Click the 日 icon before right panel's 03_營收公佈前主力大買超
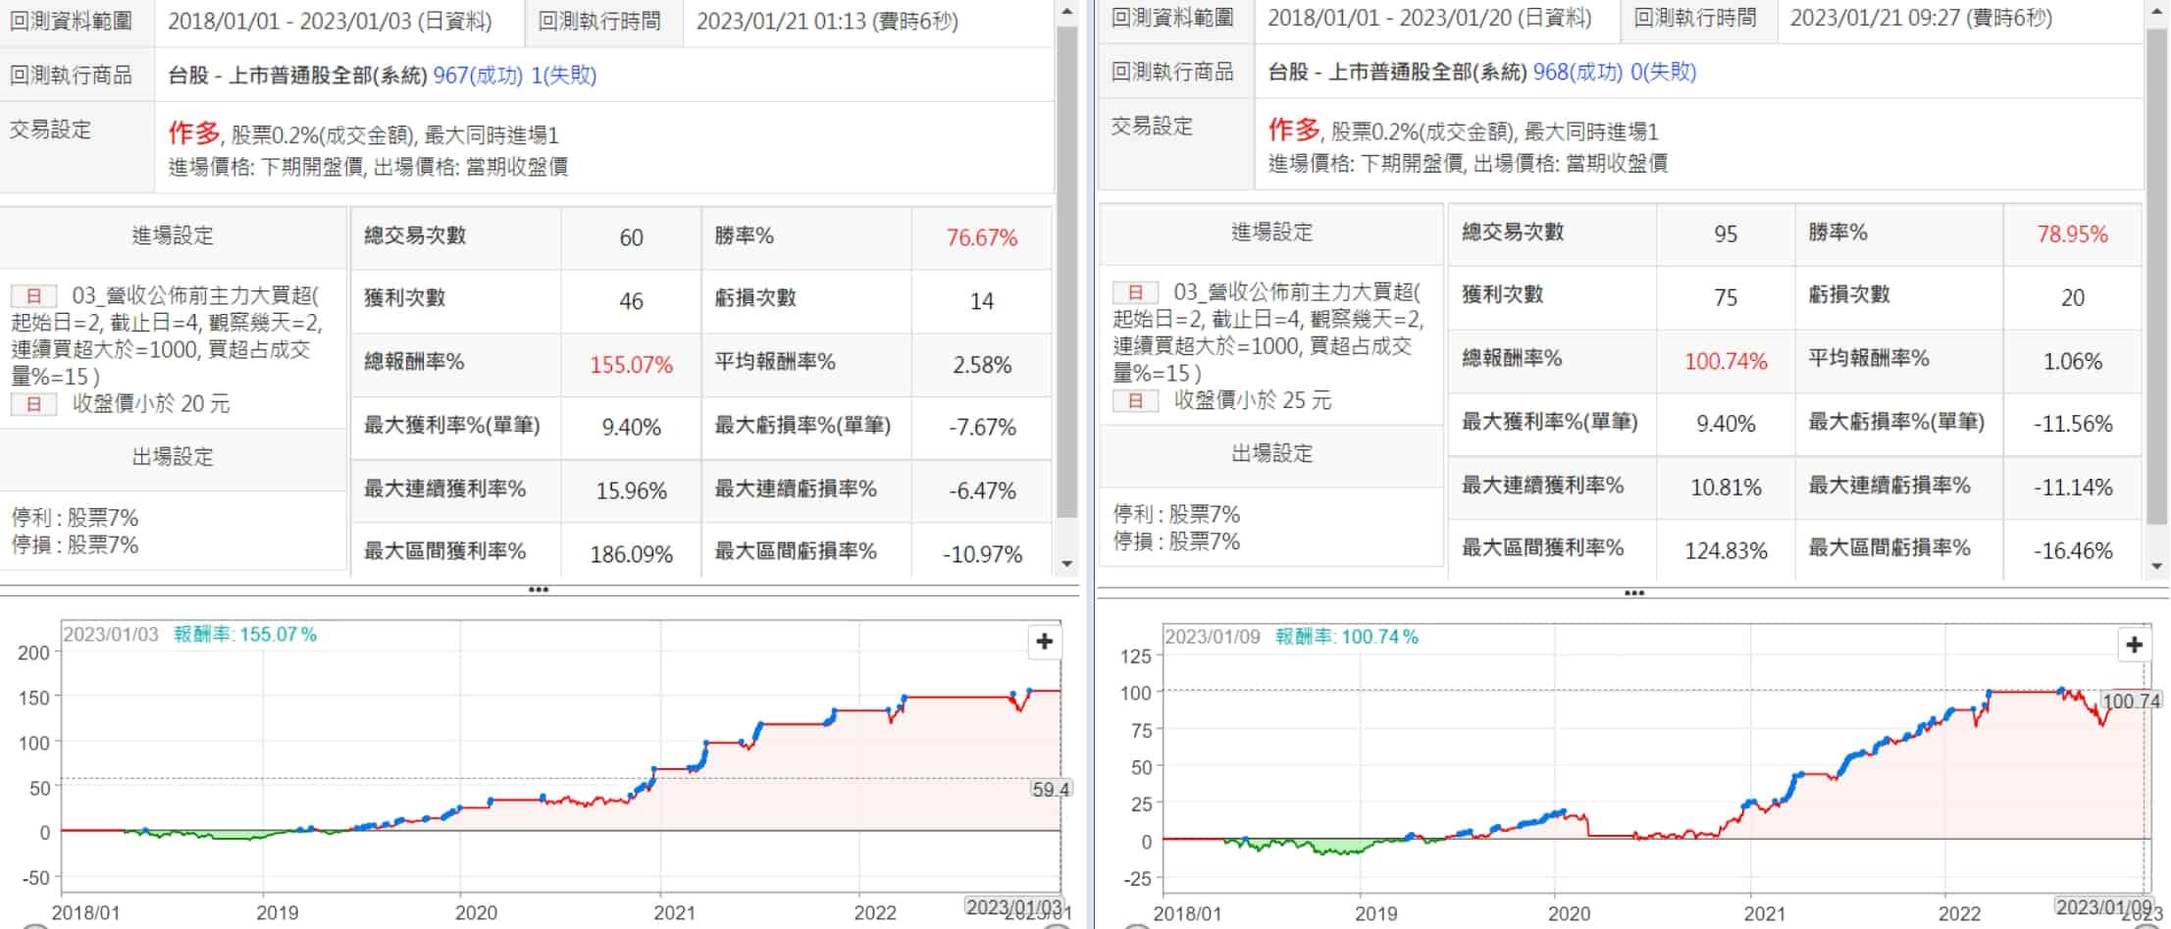The image size is (2171, 929). pos(1135,292)
